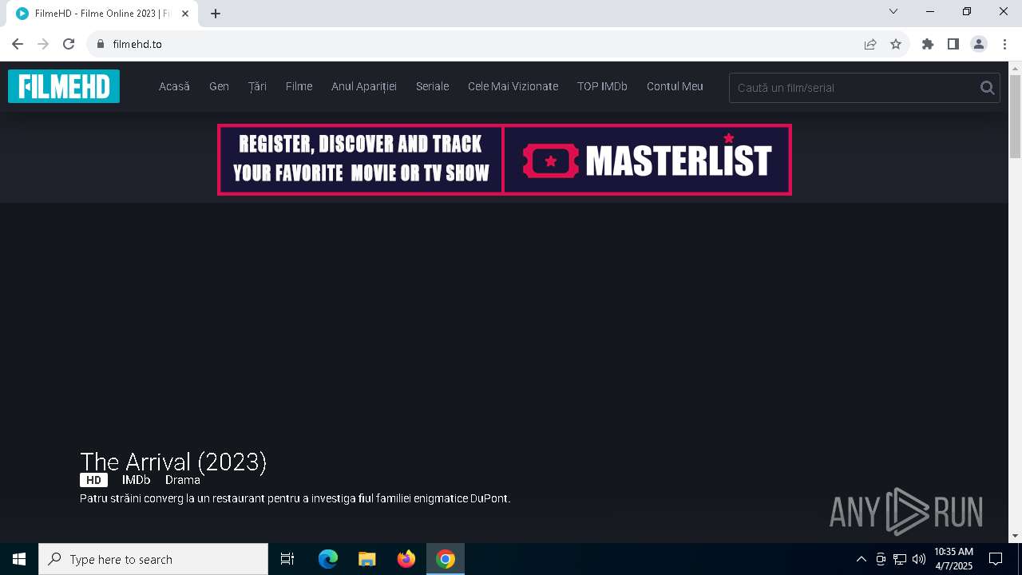Image resolution: width=1022 pixels, height=575 pixels.
Task: Open volume tray icon
Action: pos(919,559)
